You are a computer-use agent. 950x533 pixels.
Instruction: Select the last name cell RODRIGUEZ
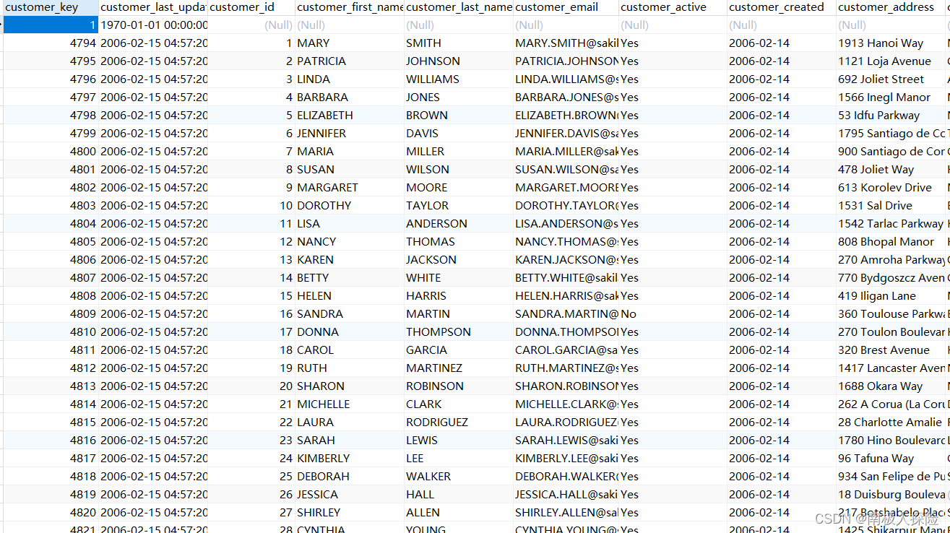[x=459, y=422]
